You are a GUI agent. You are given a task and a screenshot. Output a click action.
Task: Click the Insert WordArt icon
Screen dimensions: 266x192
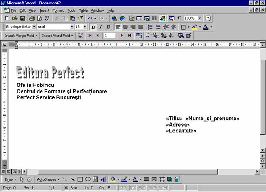pyautogui.click(x=103, y=179)
